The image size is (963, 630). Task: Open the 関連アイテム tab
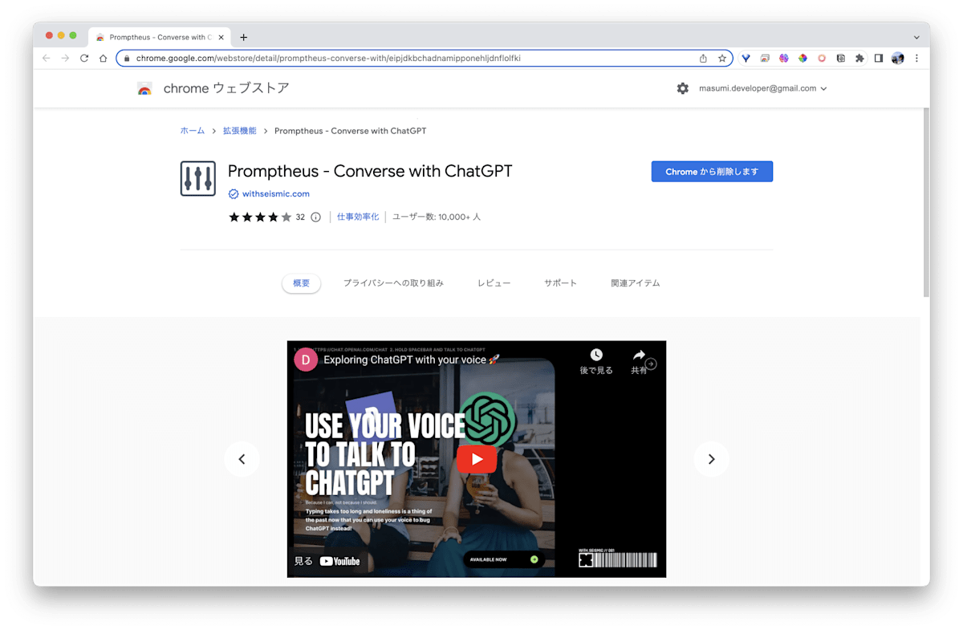635,283
